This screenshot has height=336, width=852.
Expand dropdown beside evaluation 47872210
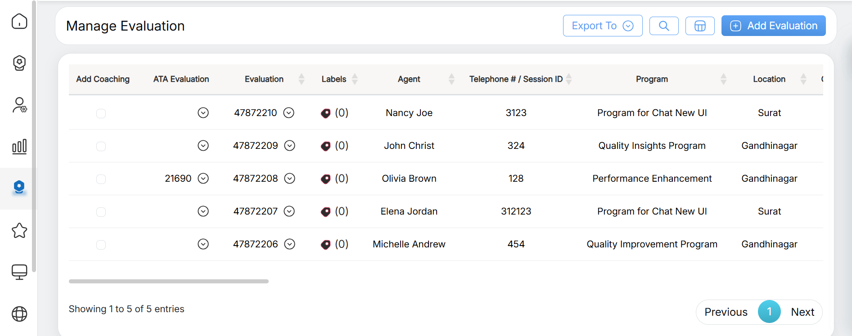click(x=289, y=113)
